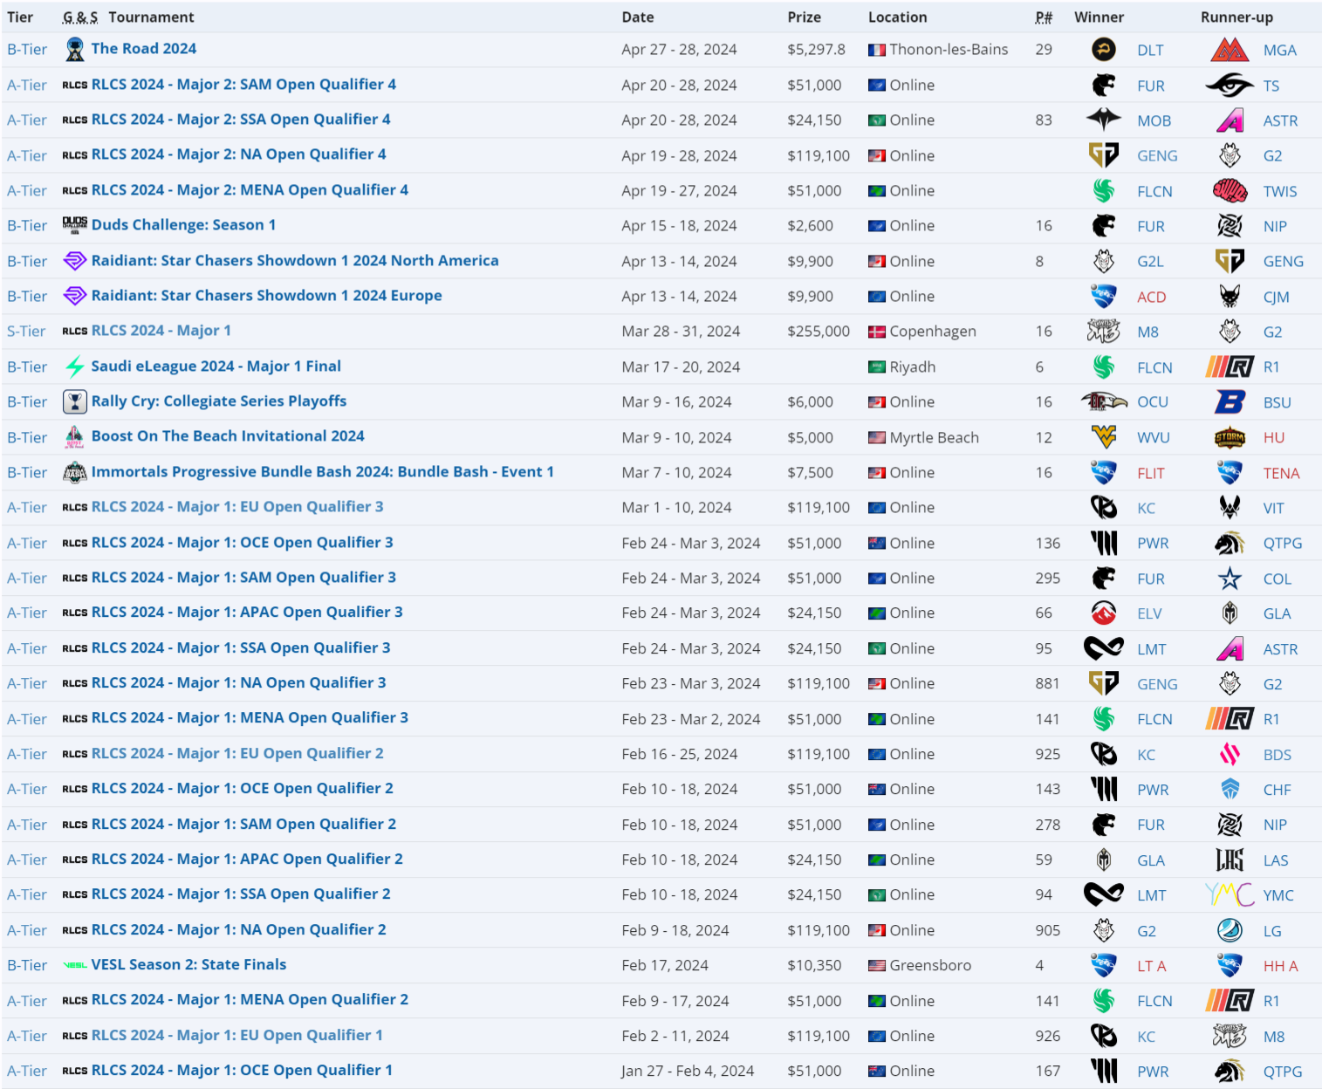Click the DLT winner team logo
The image size is (1322, 1089).
pos(1104,50)
